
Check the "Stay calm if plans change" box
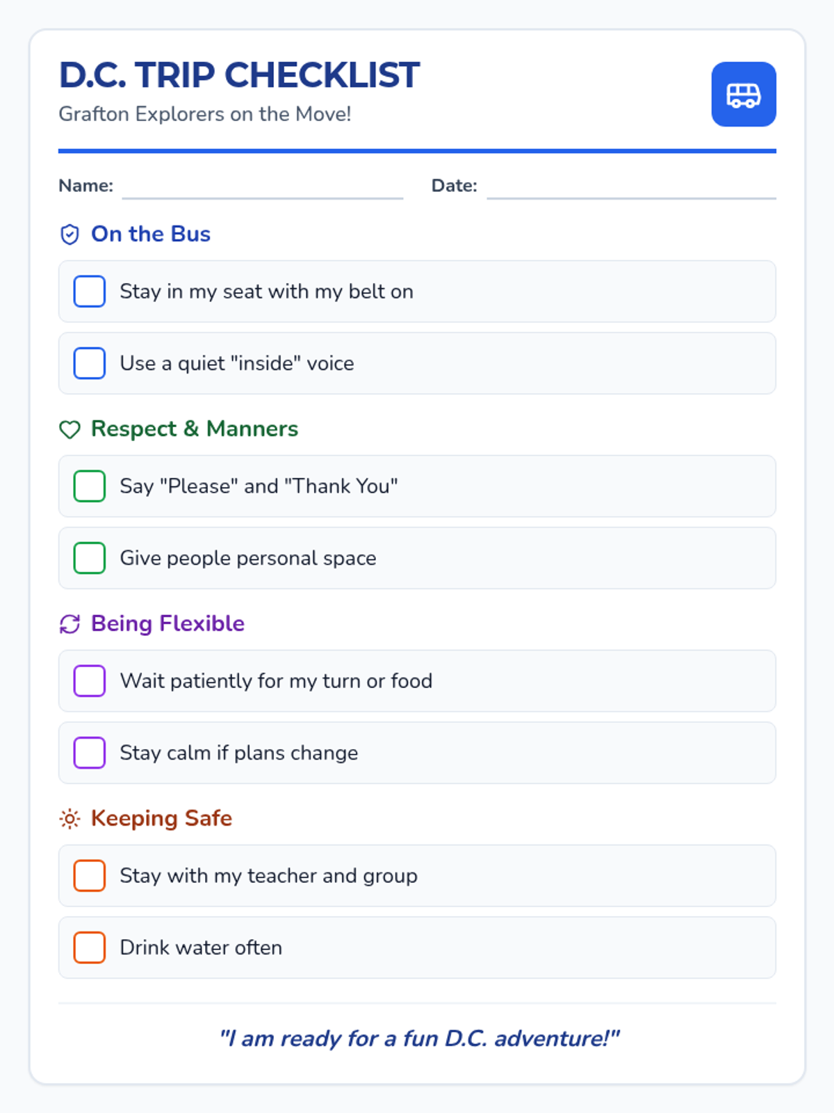click(x=90, y=753)
